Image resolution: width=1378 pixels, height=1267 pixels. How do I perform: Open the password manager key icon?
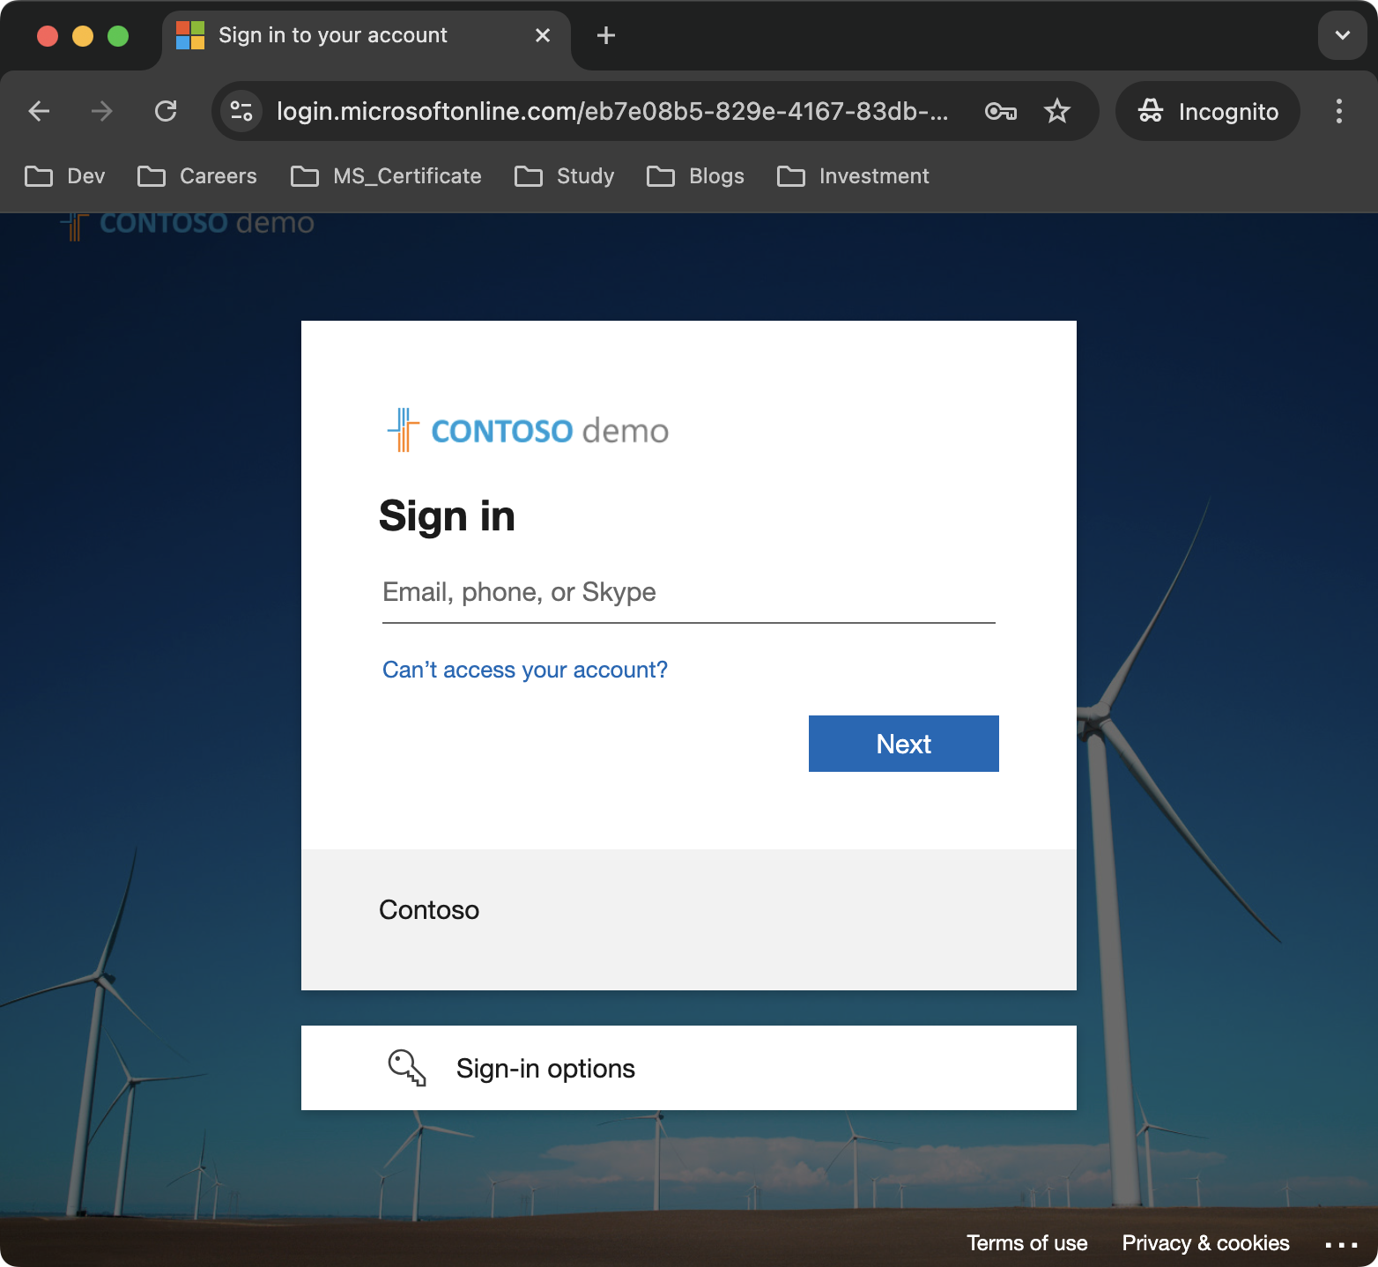click(1001, 111)
